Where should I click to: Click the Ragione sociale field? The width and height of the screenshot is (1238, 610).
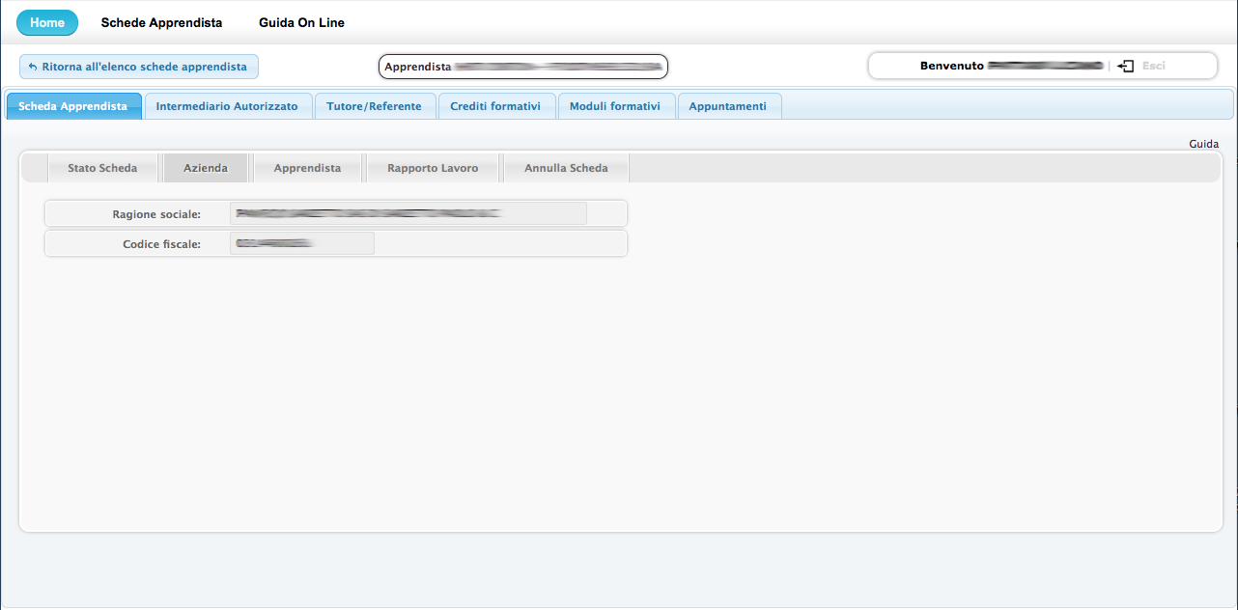point(408,213)
